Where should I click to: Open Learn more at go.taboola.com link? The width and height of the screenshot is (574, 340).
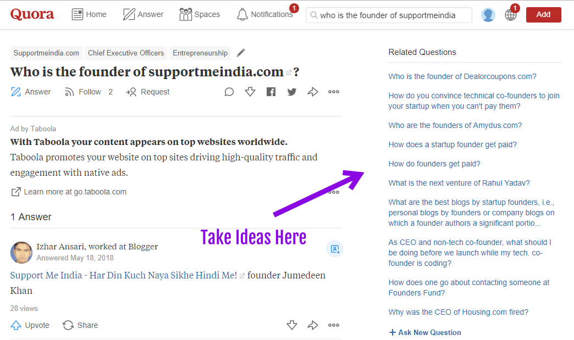[x=69, y=192]
